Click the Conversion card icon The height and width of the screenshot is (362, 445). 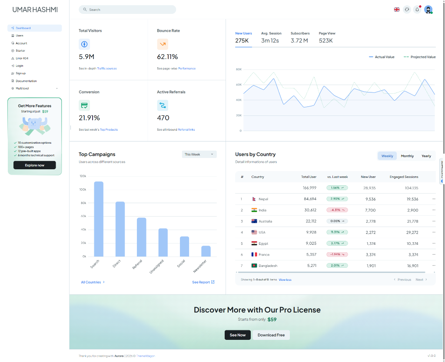click(x=84, y=105)
